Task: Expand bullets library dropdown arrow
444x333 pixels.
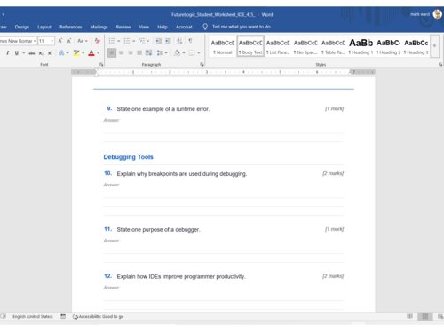Action: click(x=118, y=41)
